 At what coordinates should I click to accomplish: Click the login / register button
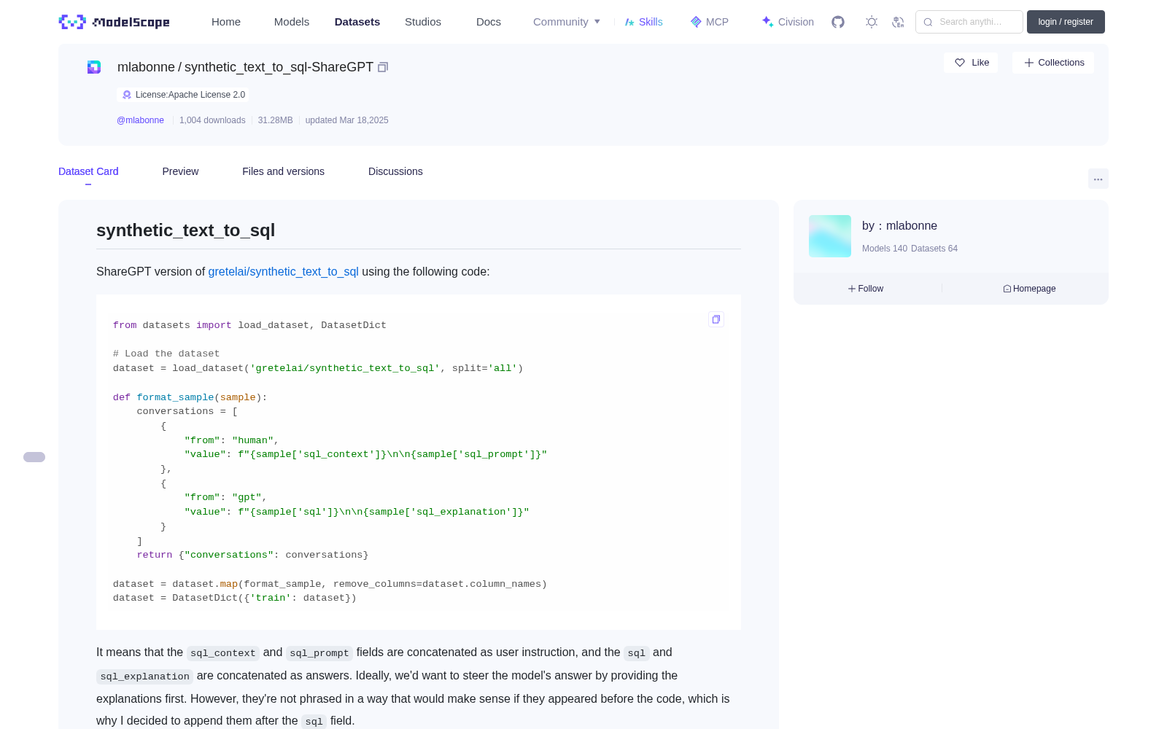coord(1066,22)
